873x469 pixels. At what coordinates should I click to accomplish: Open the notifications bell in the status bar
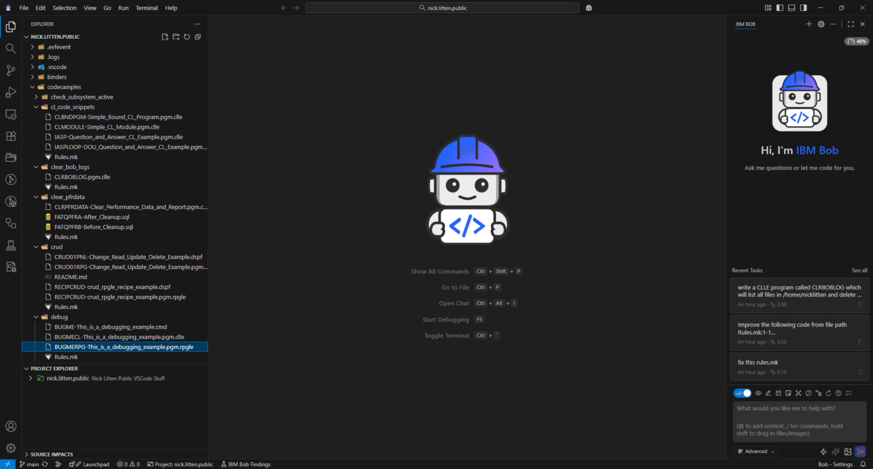pos(863,464)
